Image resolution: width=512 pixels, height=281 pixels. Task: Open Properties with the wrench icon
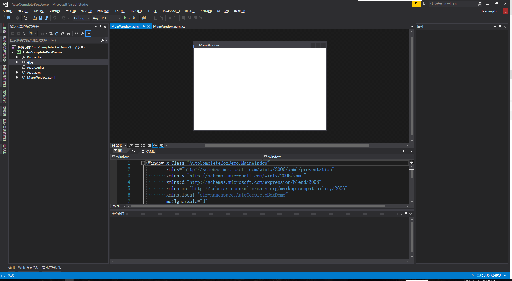coord(82,33)
